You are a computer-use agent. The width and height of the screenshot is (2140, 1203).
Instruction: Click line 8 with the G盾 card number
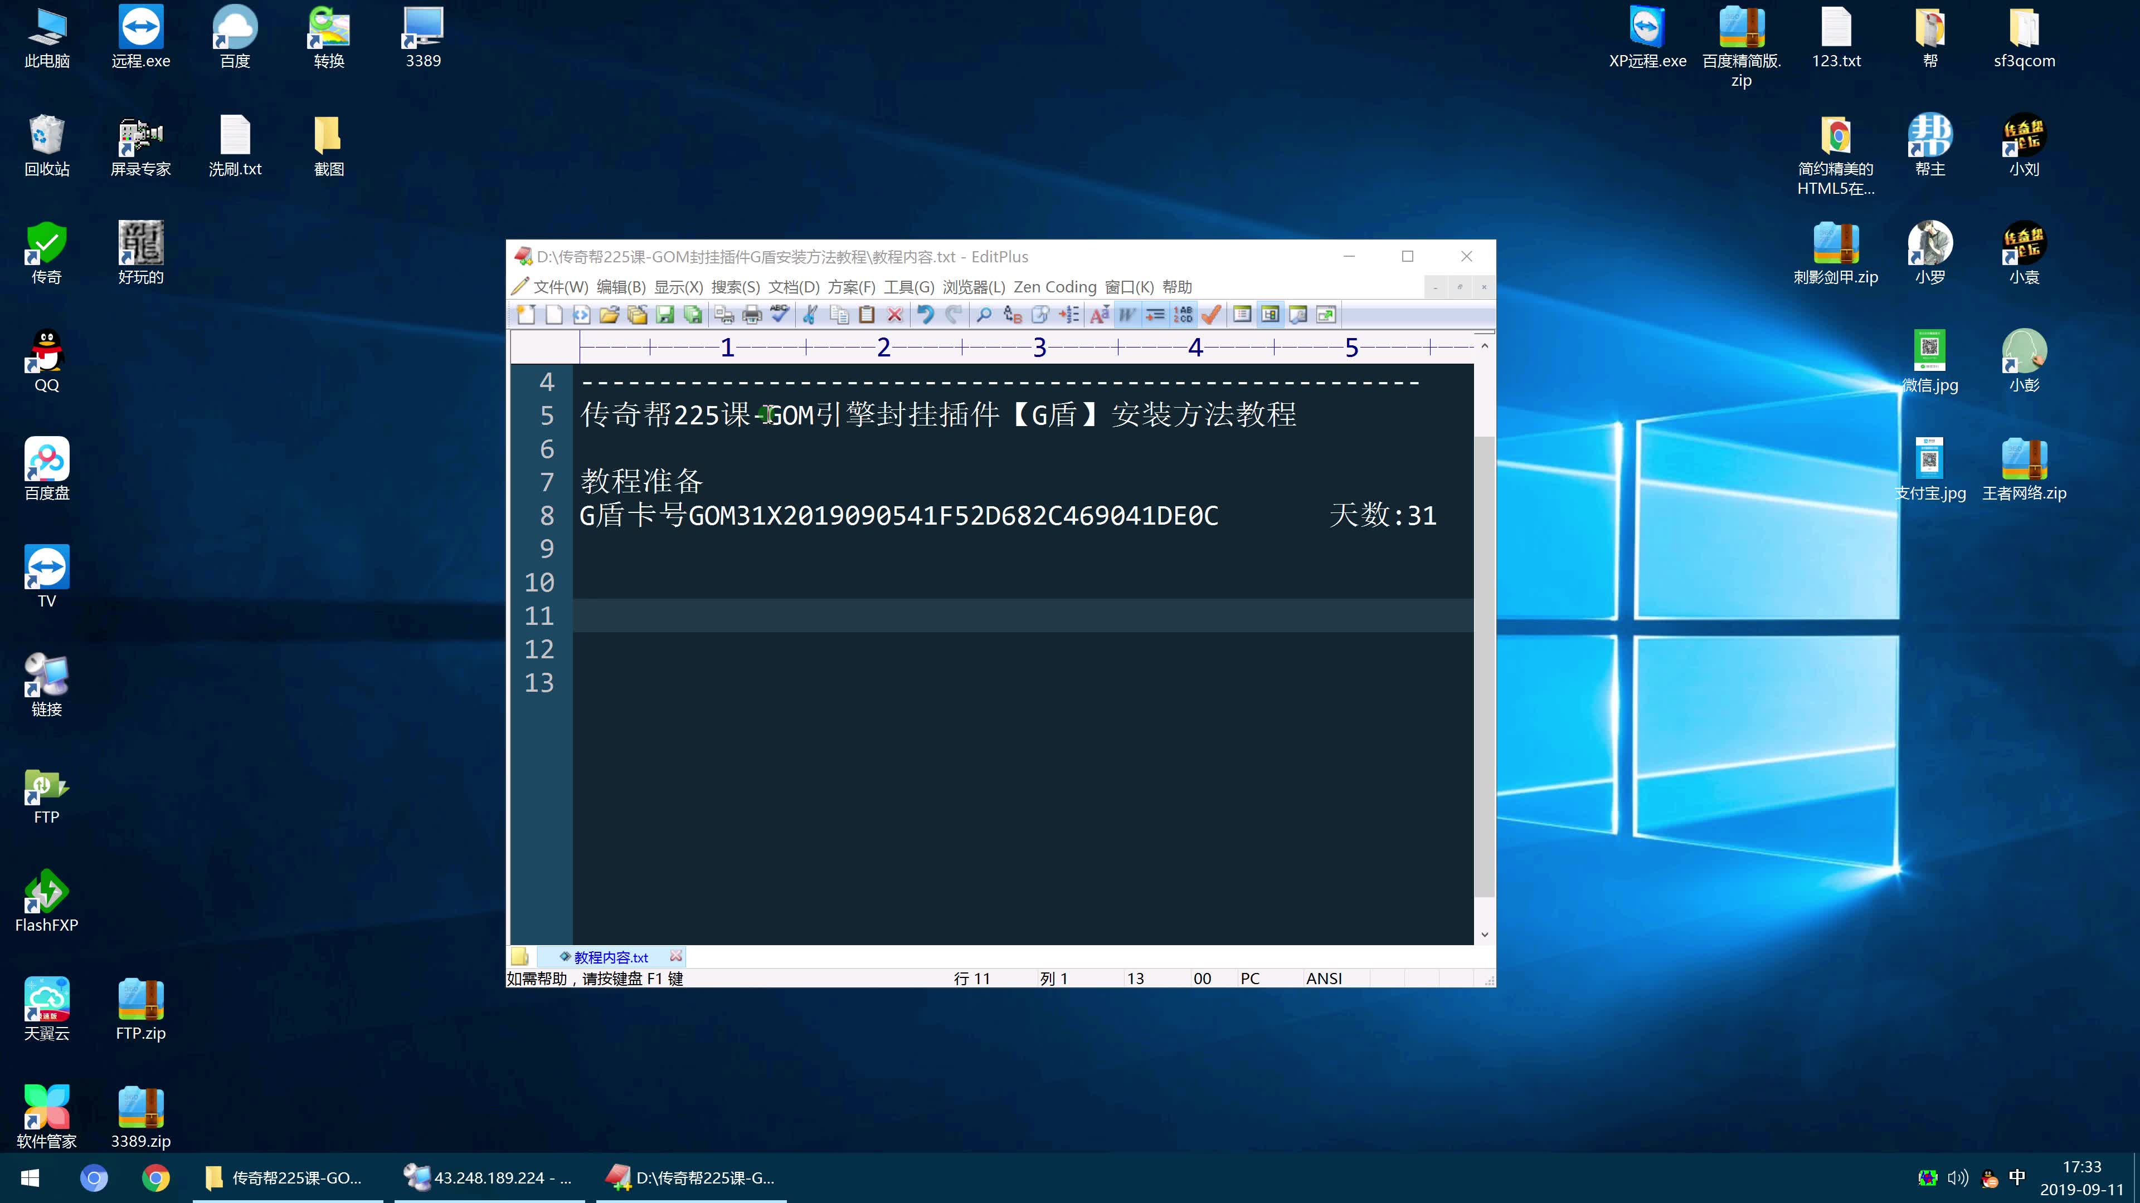[1008, 516]
